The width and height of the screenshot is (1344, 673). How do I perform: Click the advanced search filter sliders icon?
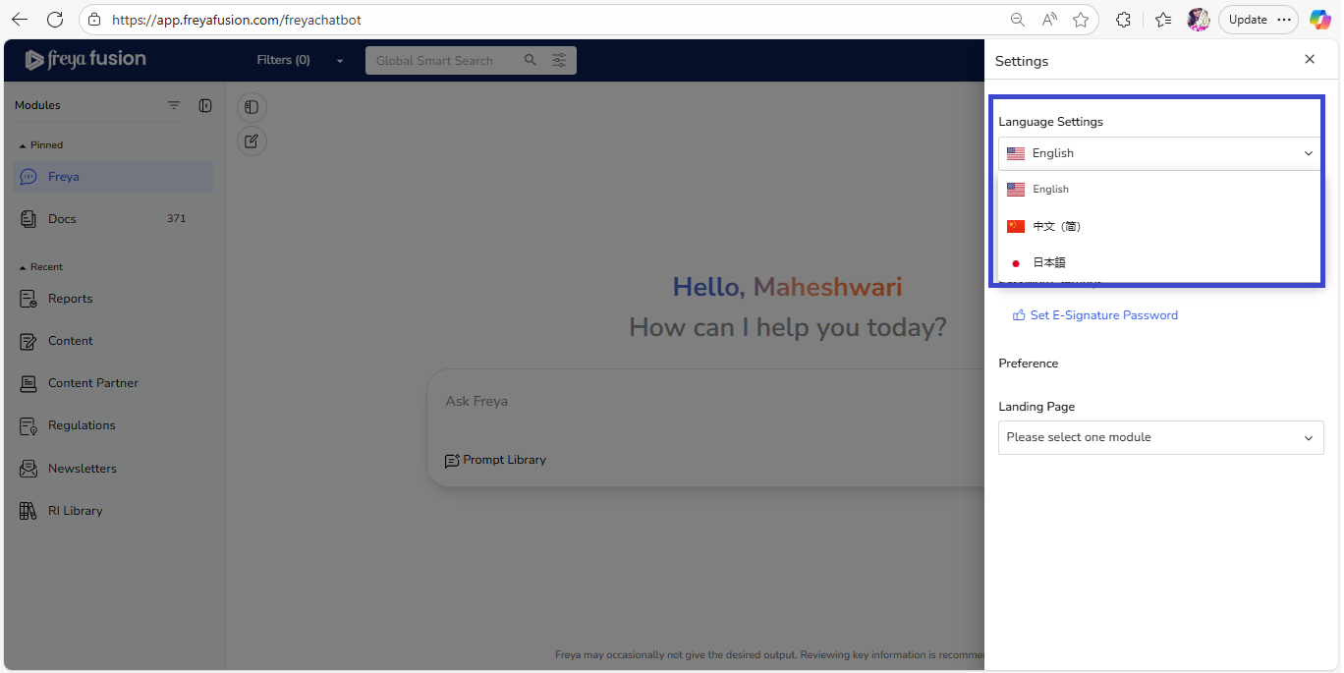(x=559, y=60)
